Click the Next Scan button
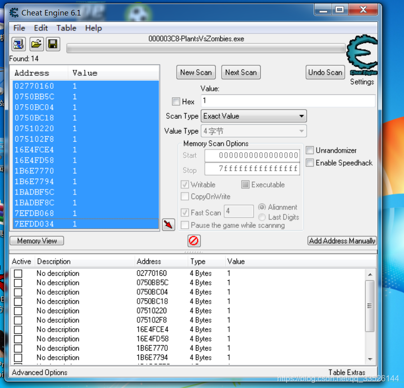 (x=241, y=72)
